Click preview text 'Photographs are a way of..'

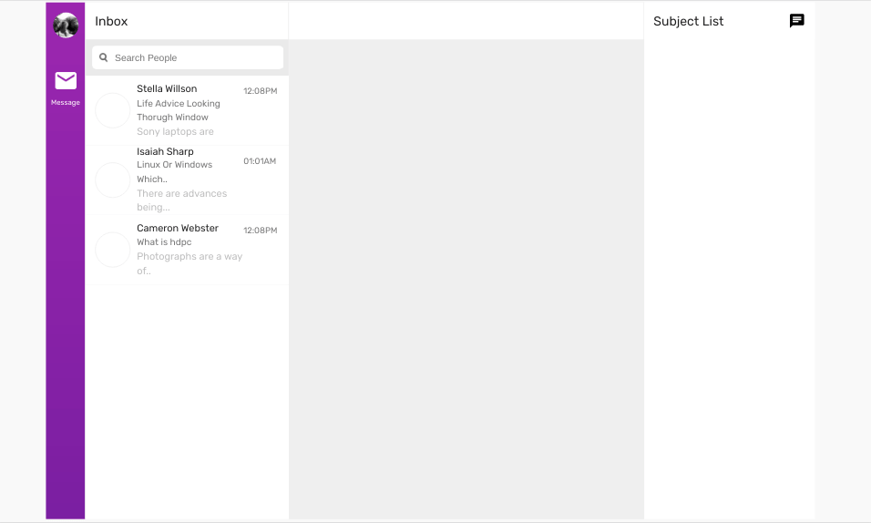[x=190, y=263]
